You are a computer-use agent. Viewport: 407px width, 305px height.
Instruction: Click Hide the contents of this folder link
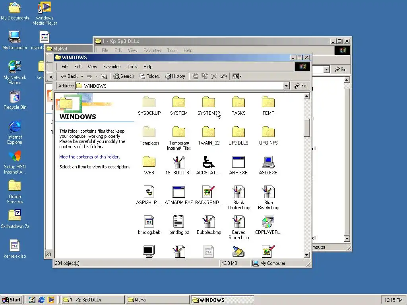[89, 157]
